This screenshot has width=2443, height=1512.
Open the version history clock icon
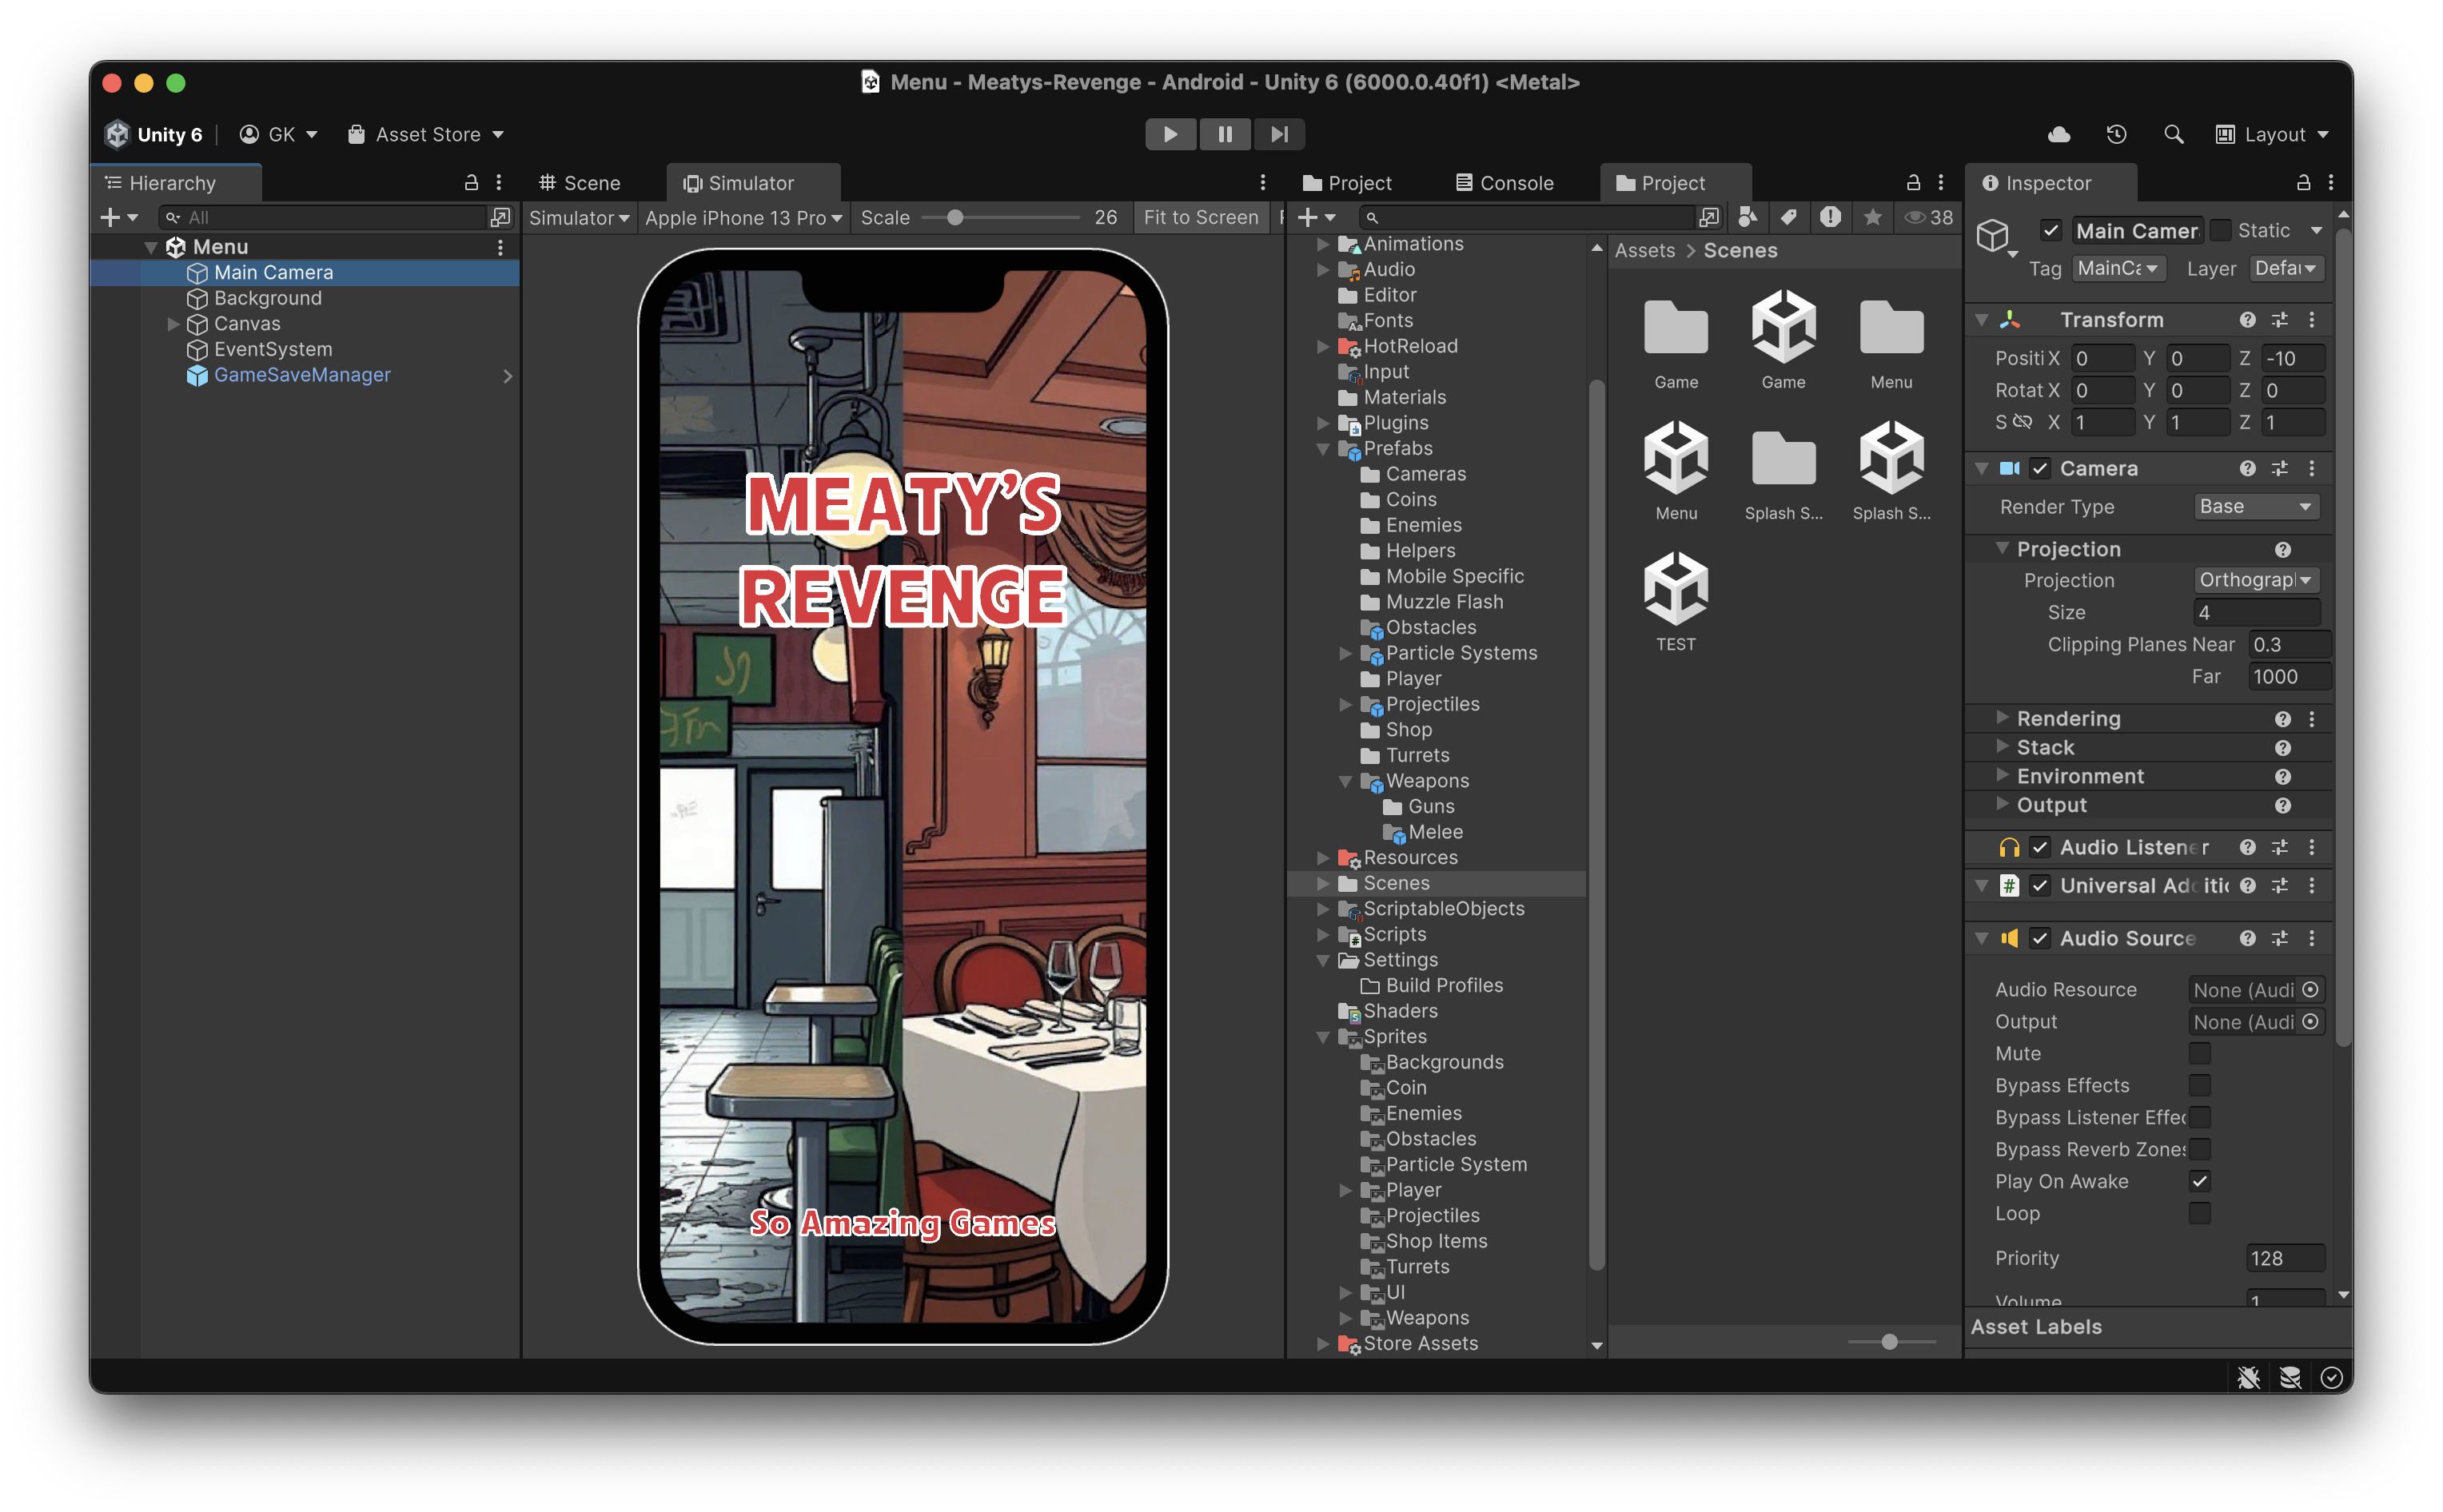[2116, 134]
